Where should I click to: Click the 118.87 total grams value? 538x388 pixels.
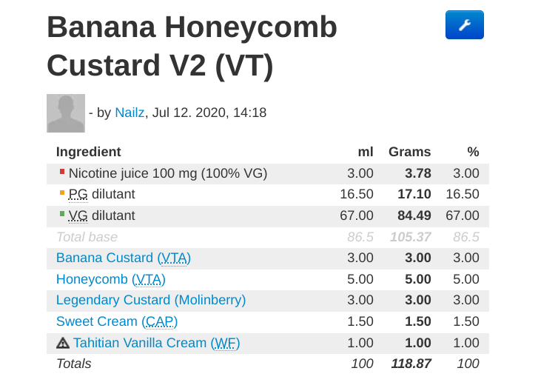[411, 364]
